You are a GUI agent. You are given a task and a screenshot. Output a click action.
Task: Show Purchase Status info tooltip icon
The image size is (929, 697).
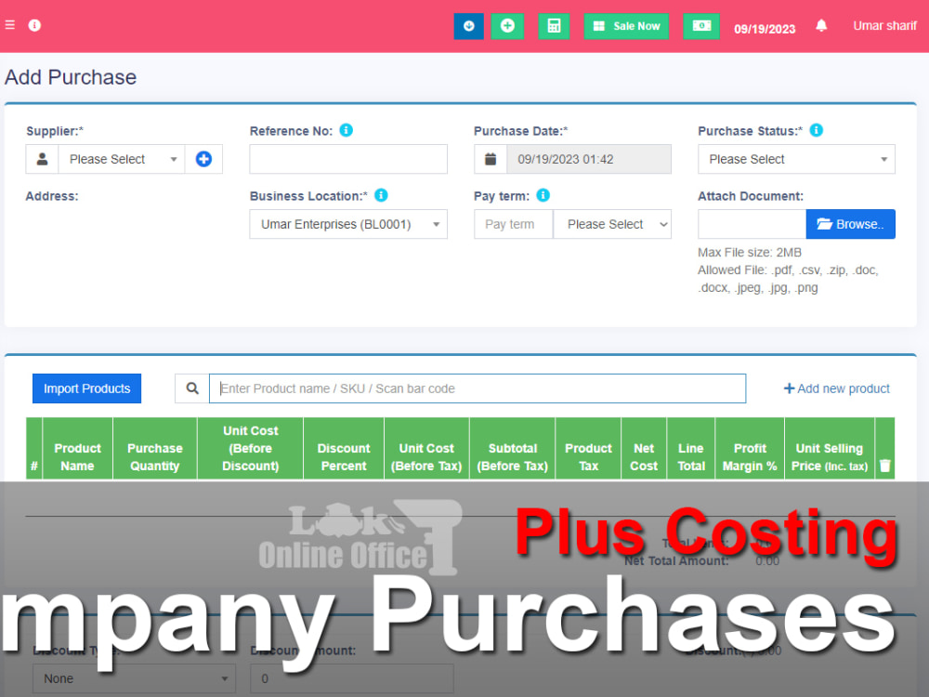pos(817,130)
